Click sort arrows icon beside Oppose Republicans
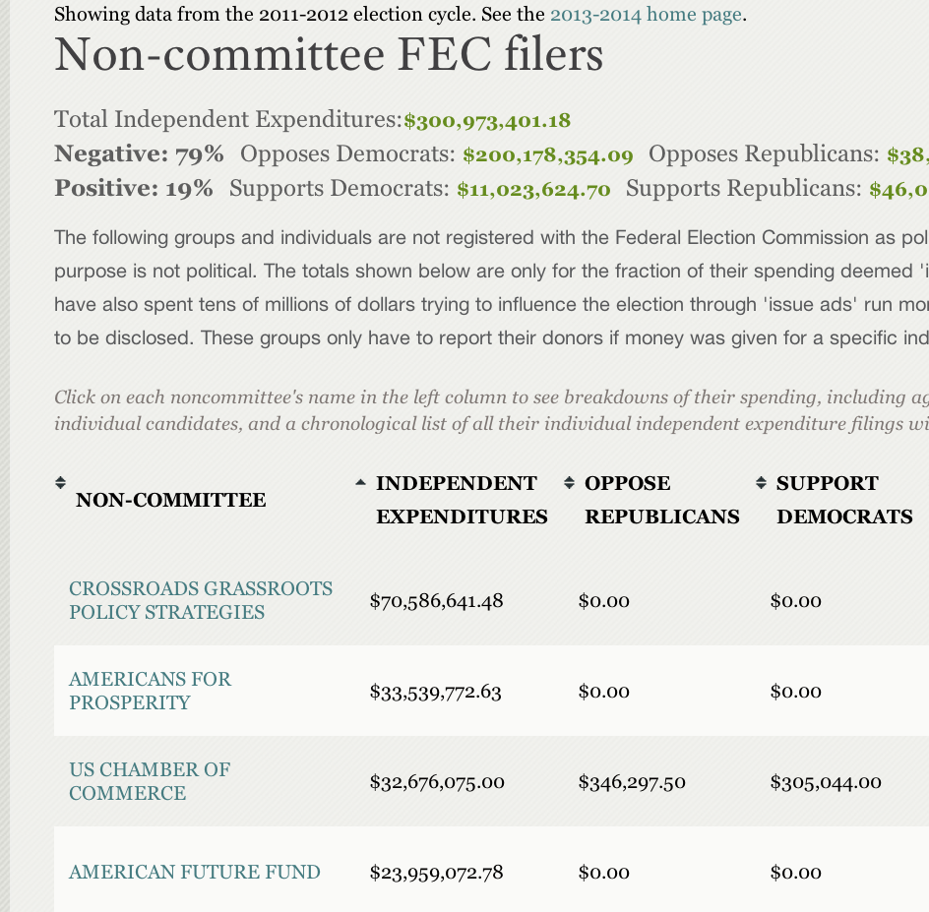Screen dimensions: 929x912 point(569,483)
